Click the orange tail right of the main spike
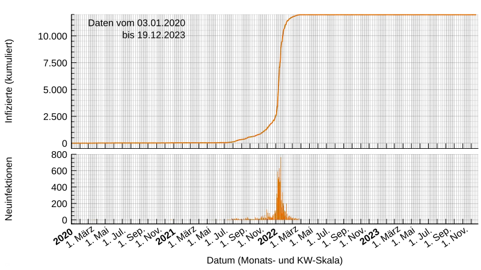The image size is (481, 270). (292, 218)
